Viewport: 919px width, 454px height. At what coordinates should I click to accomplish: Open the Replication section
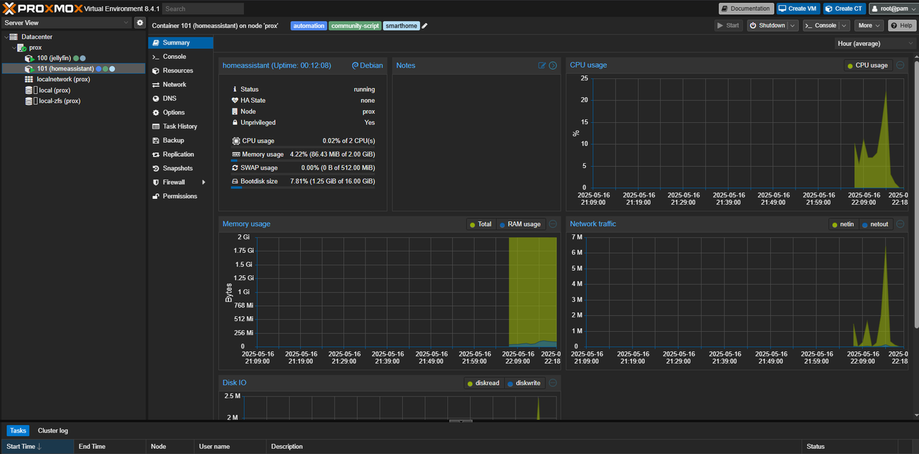tap(181, 154)
